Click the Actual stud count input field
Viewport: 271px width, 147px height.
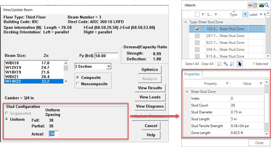pos(53,134)
